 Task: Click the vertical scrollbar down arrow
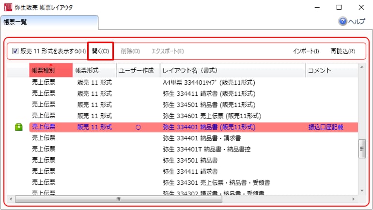pyautogui.click(x=362, y=191)
